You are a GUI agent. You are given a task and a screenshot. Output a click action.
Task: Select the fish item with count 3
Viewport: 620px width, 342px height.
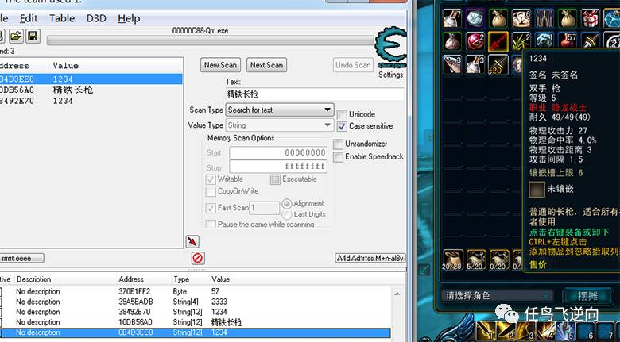[x=452, y=64]
